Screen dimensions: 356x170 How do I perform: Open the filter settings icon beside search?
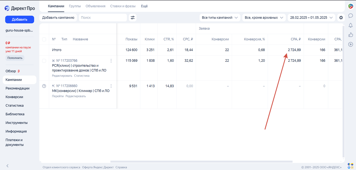(133, 18)
